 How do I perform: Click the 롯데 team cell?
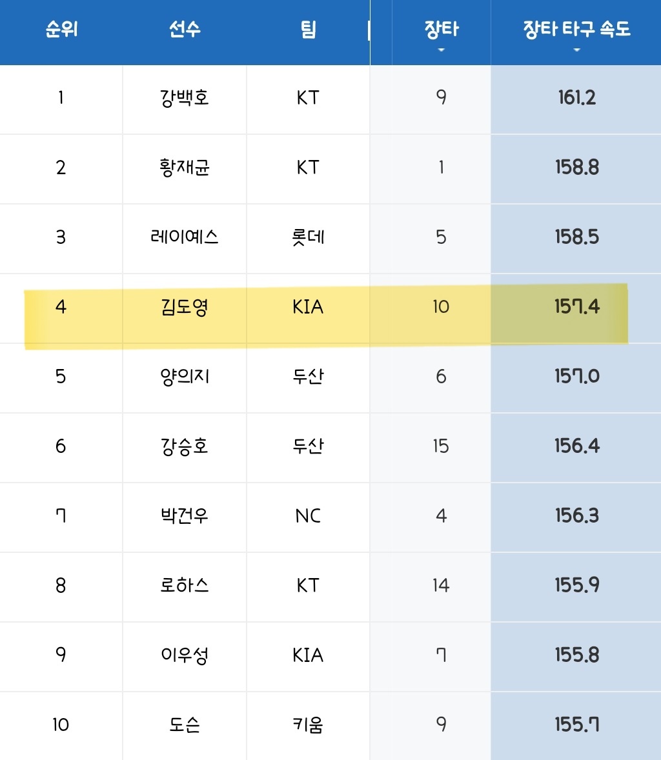[309, 237]
